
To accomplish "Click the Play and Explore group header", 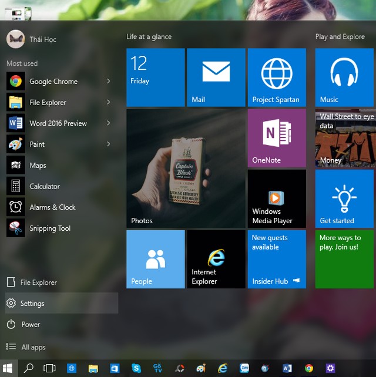I will [340, 37].
